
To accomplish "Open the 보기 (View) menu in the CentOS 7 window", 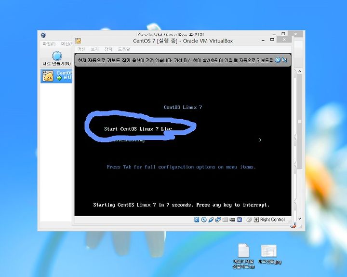I will coord(95,49).
